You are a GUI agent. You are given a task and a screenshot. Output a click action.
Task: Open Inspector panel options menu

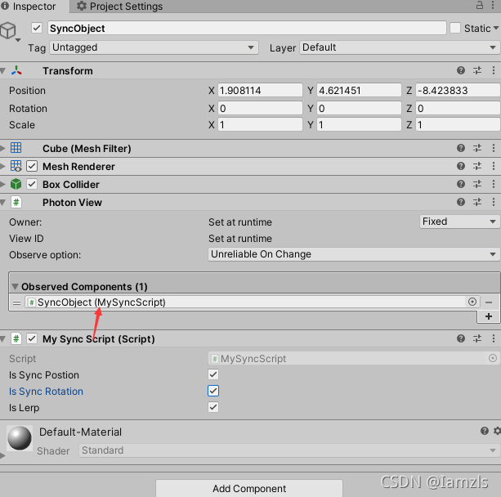point(493,5)
